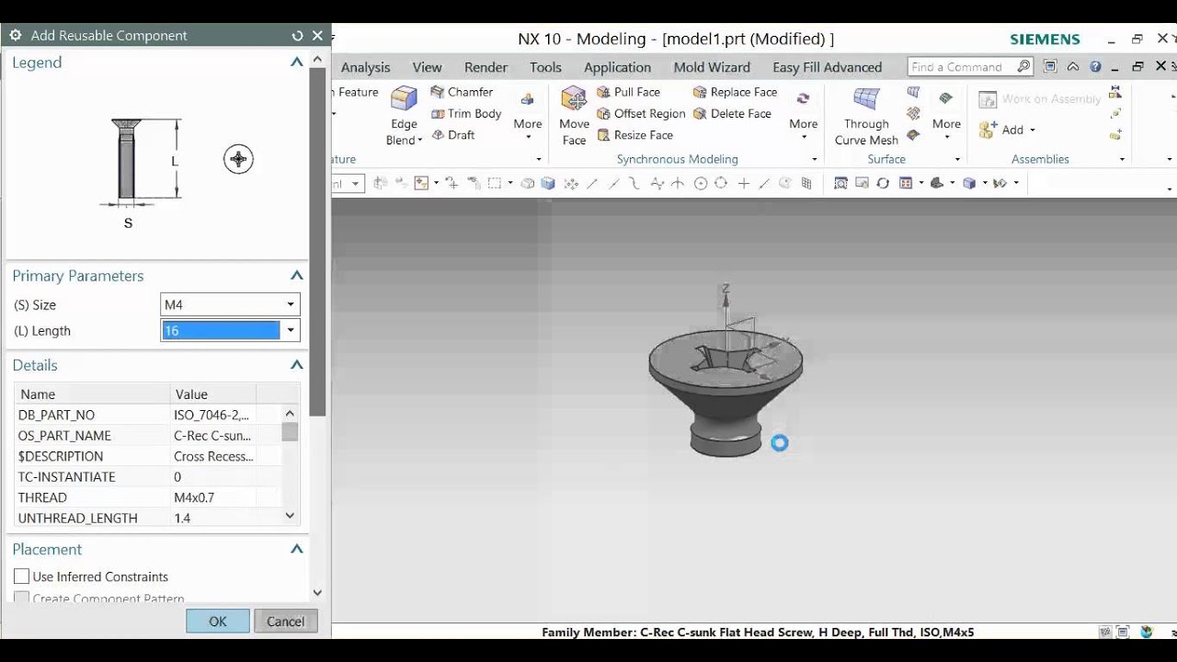Open the Easy Fill Advanced tab
Image resolution: width=1177 pixels, height=662 pixels.
click(827, 67)
